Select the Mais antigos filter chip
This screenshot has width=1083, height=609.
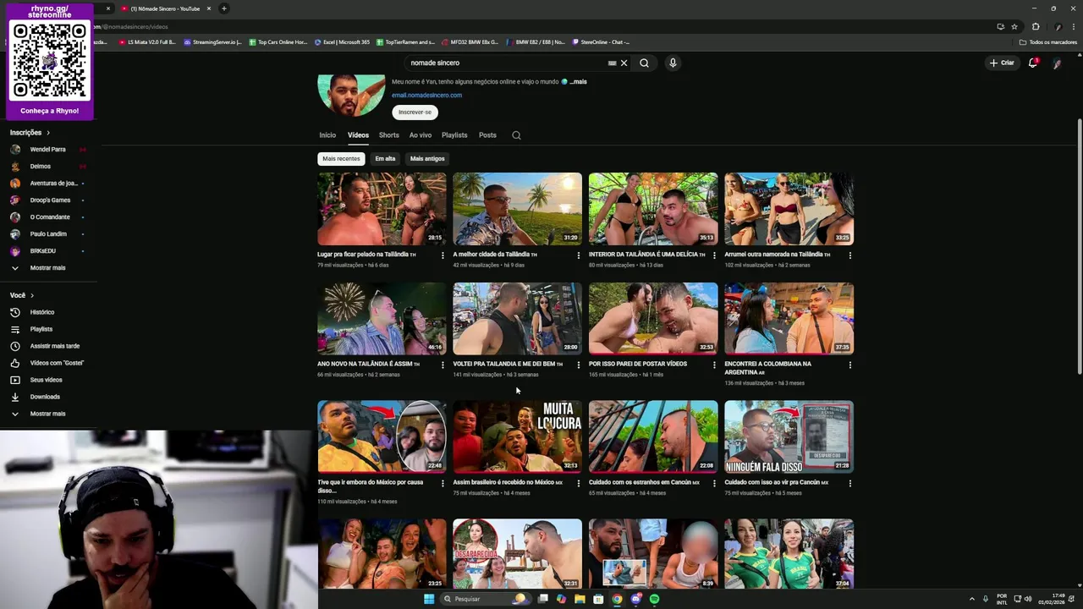[427, 159]
